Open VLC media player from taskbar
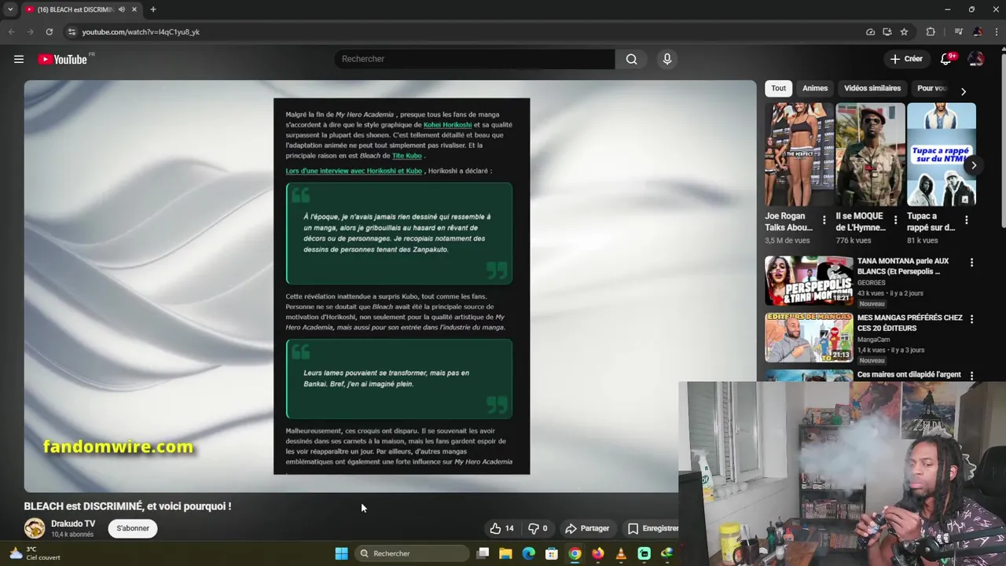Image resolution: width=1006 pixels, height=566 pixels. tap(621, 553)
